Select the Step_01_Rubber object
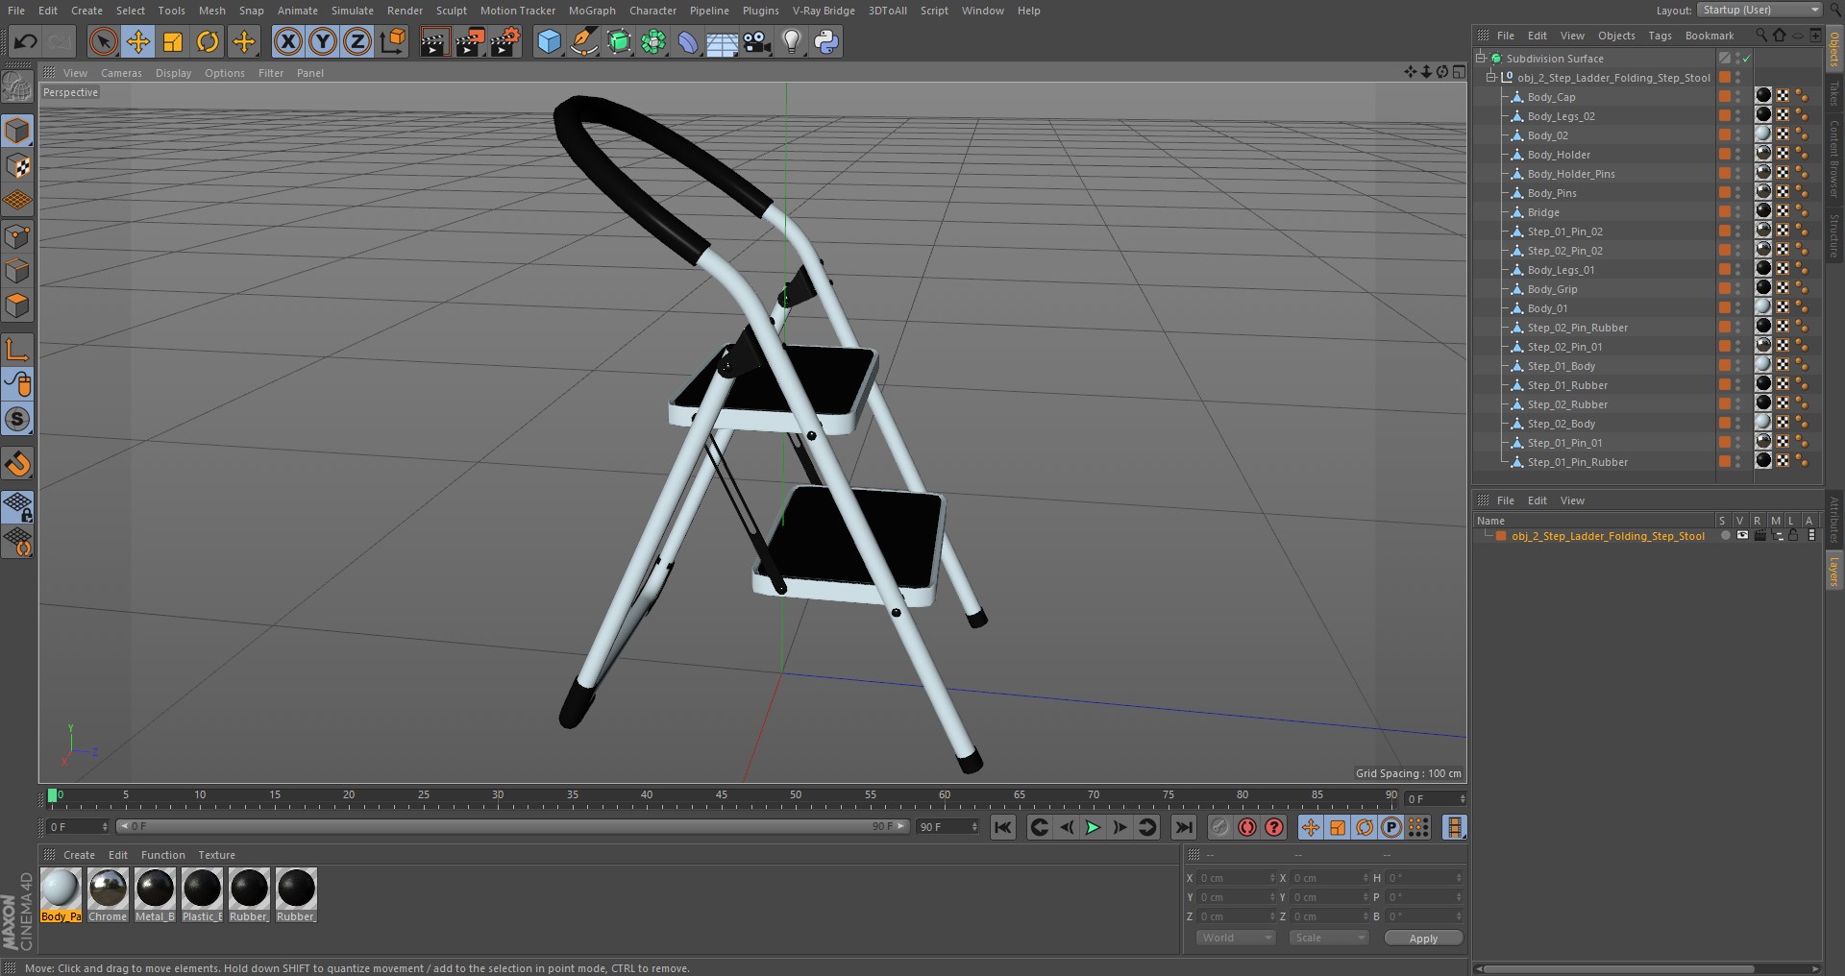This screenshot has height=976, width=1845. coord(1567,385)
